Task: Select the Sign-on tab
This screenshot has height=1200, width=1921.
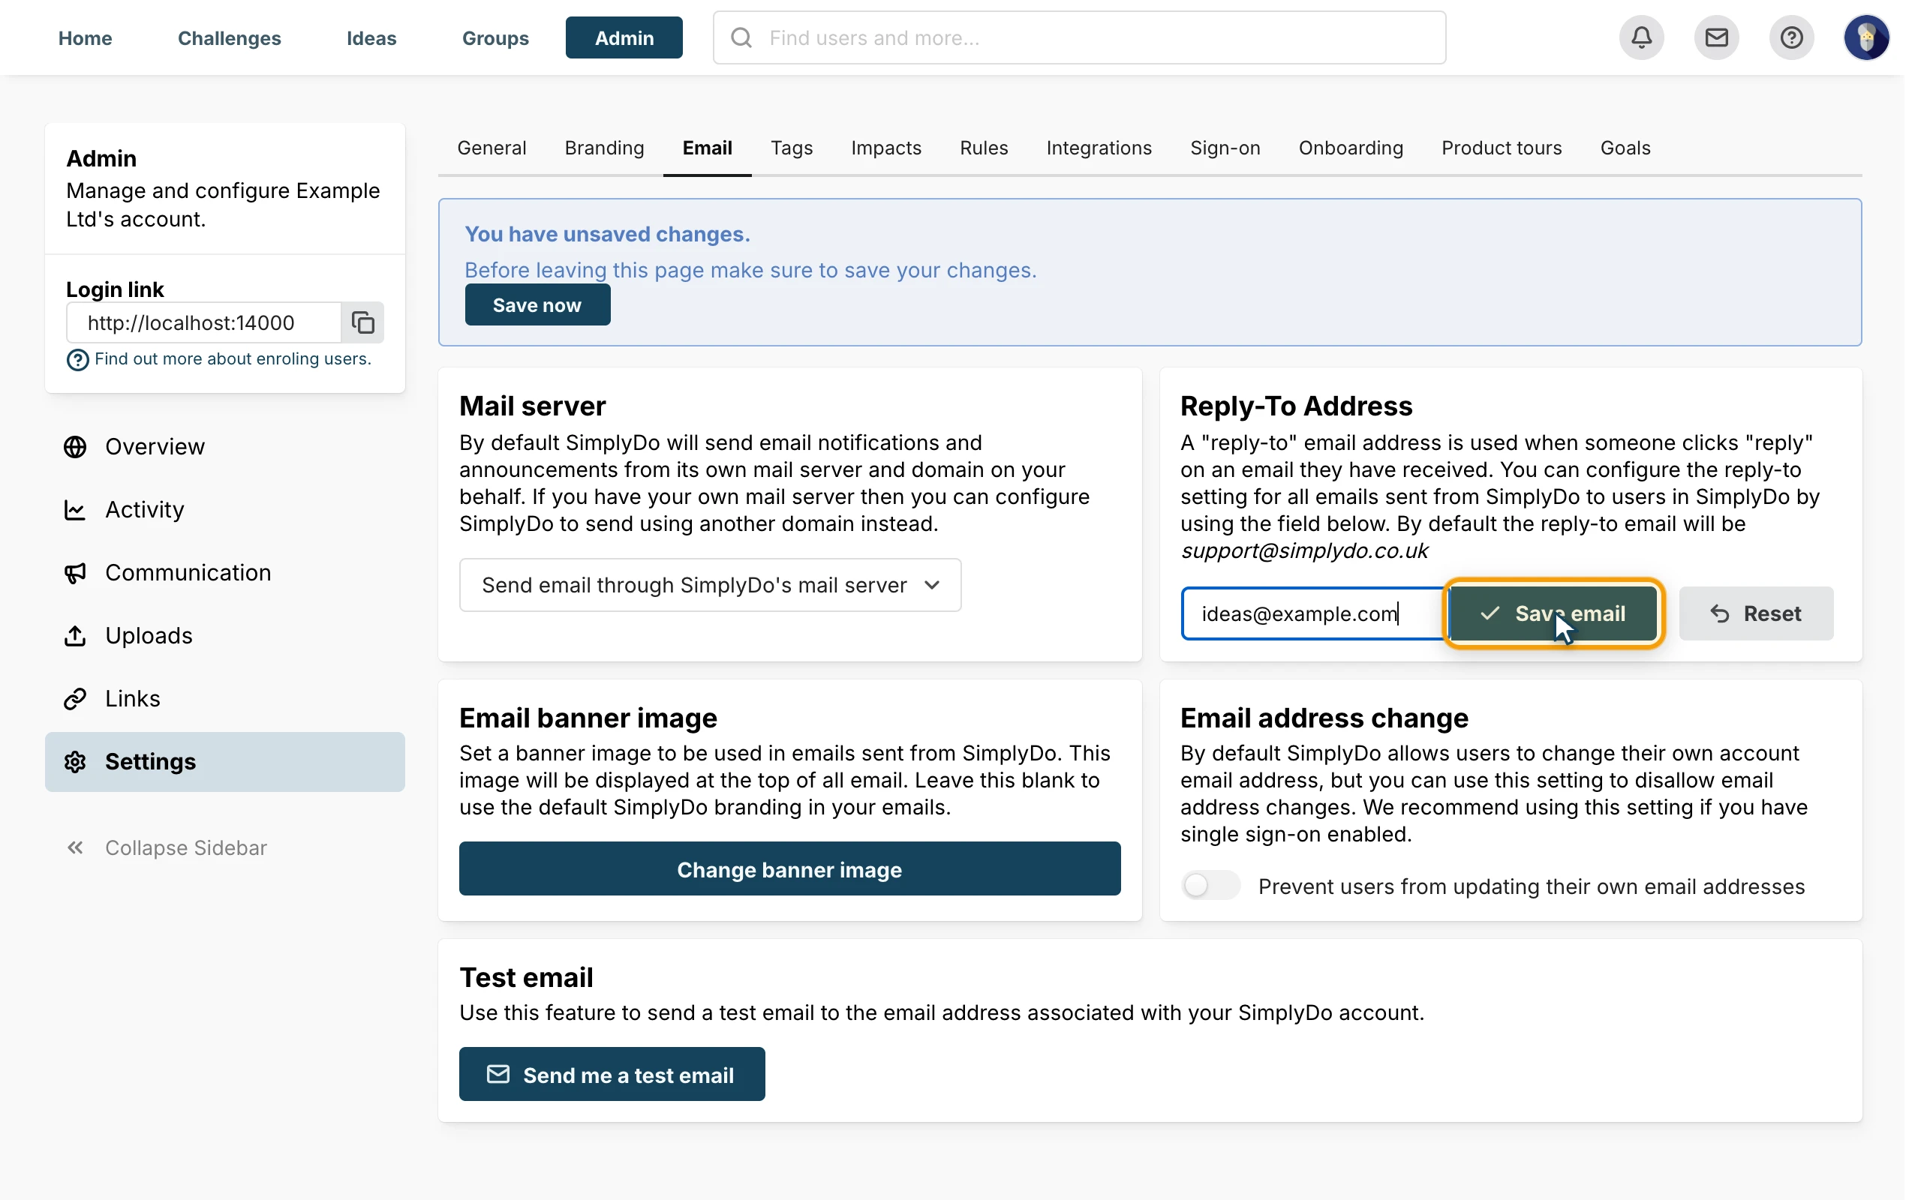Action: pyautogui.click(x=1225, y=148)
